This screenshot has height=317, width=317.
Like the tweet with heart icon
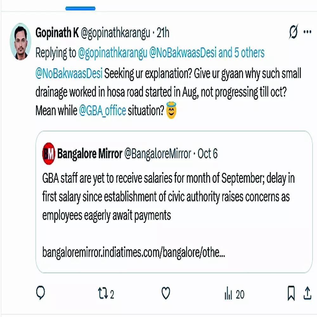click(x=166, y=294)
